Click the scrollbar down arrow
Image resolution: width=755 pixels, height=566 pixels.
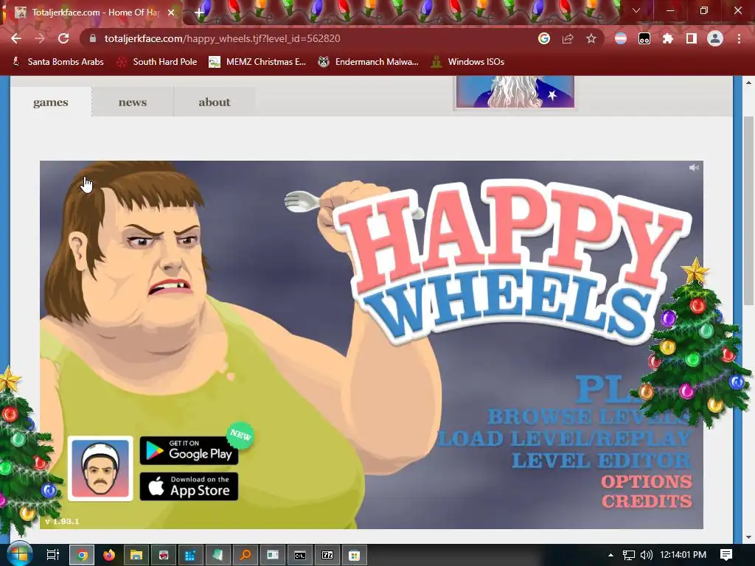[x=748, y=537]
